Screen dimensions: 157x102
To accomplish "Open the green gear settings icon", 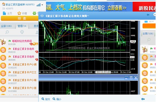I will tap(35, 13).
